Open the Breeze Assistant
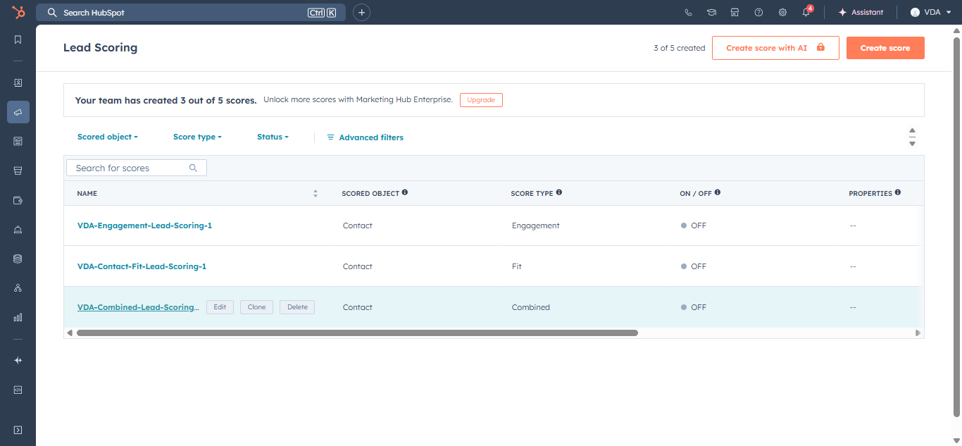962x446 pixels. click(860, 12)
